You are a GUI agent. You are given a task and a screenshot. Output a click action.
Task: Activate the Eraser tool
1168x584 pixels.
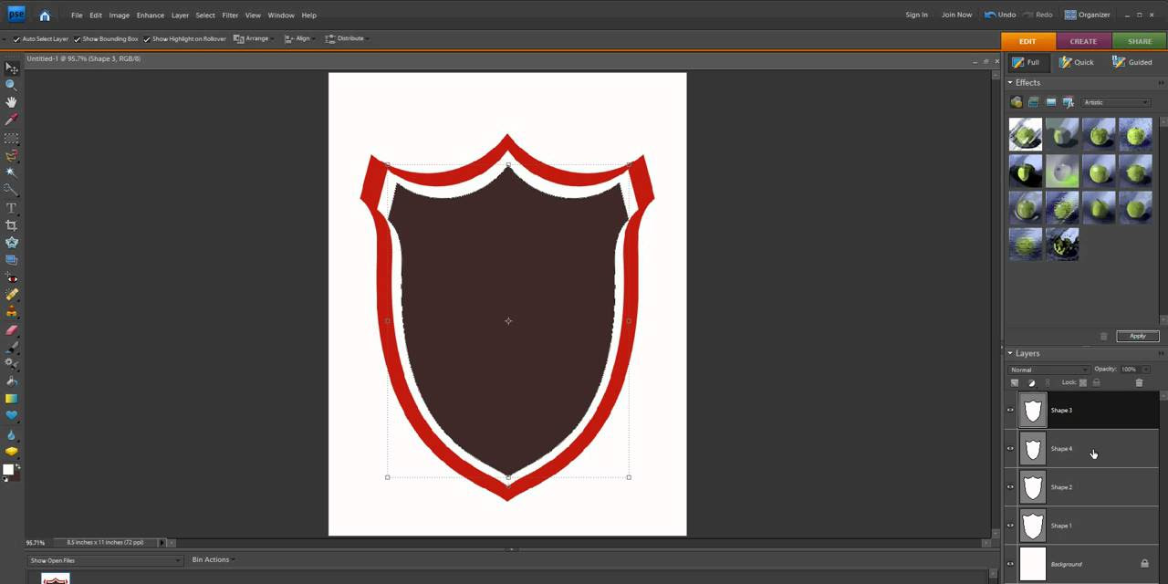(x=12, y=328)
